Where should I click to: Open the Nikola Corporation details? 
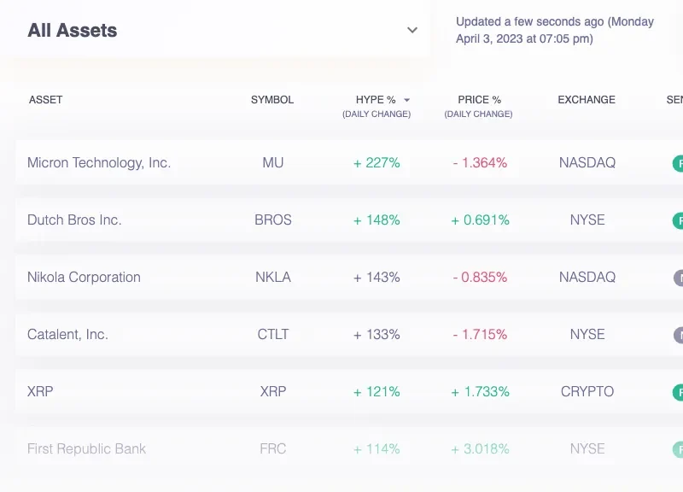[x=85, y=277]
